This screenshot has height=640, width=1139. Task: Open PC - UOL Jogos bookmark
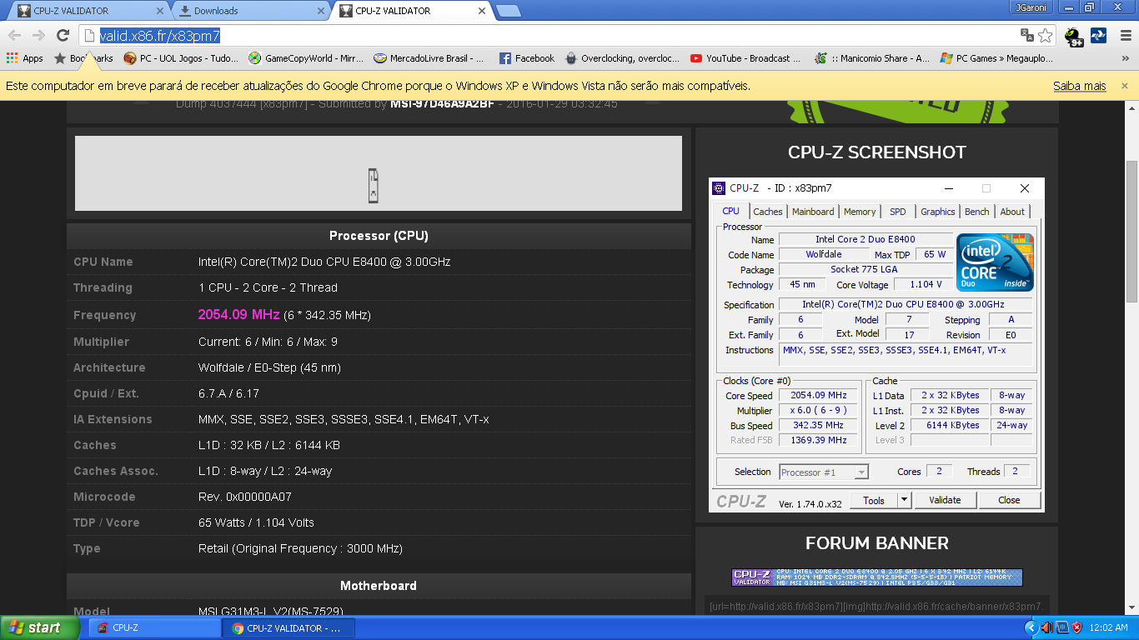[181, 58]
